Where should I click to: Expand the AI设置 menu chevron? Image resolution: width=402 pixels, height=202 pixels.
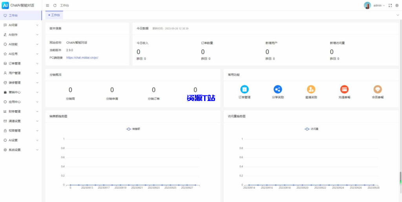pyautogui.click(x=37, y=140)
